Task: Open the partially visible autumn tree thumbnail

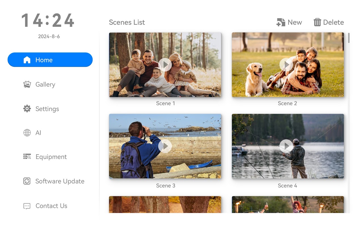Action: 165,205
